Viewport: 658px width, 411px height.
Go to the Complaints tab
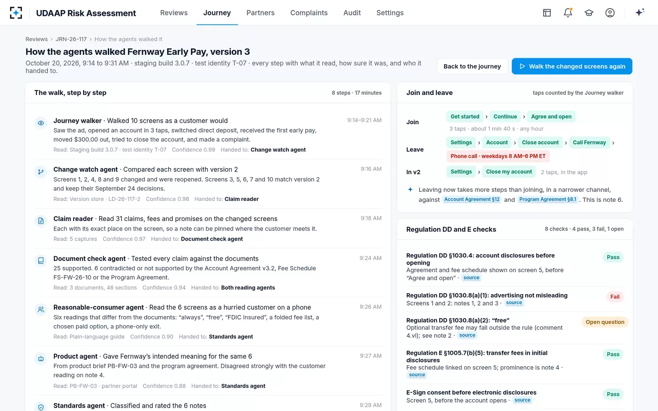309,13
